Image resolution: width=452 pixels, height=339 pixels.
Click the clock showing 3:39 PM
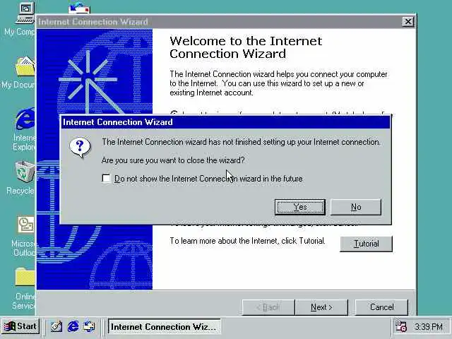click(429, 326)
